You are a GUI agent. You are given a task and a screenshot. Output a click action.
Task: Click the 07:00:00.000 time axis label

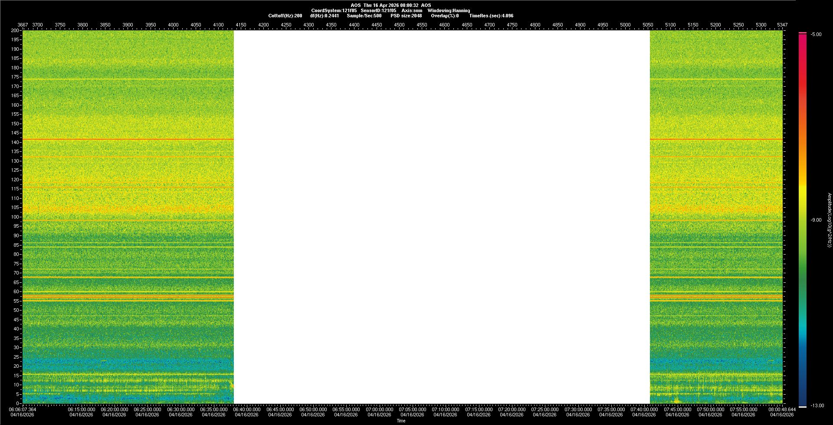tap(379, 409)
